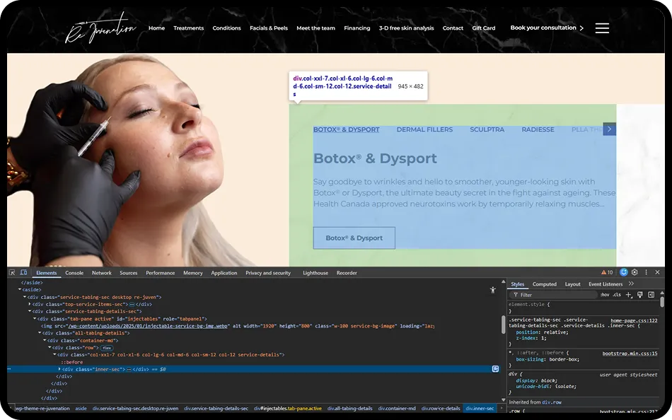Add a new style rule with plus icon

click(x=629, y=294)
